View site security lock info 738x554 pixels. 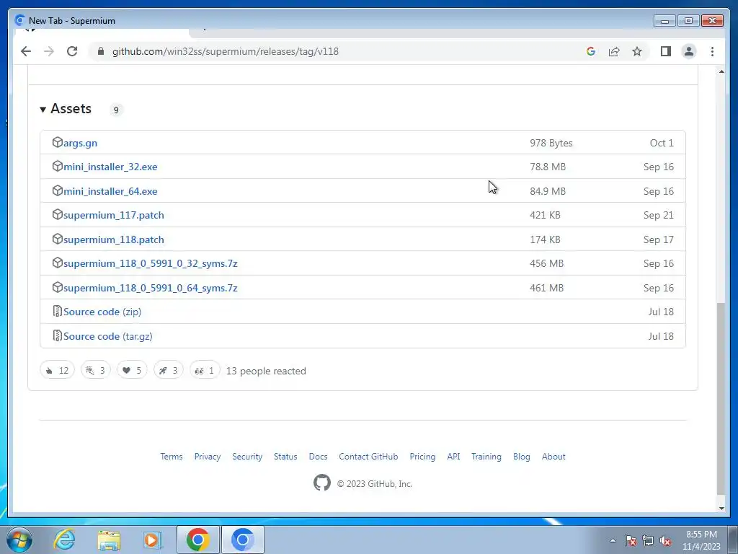100,51
